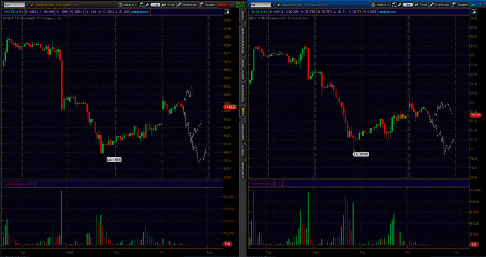
Task: Click the Style button on Gold chart
Action: pos(169,5)
